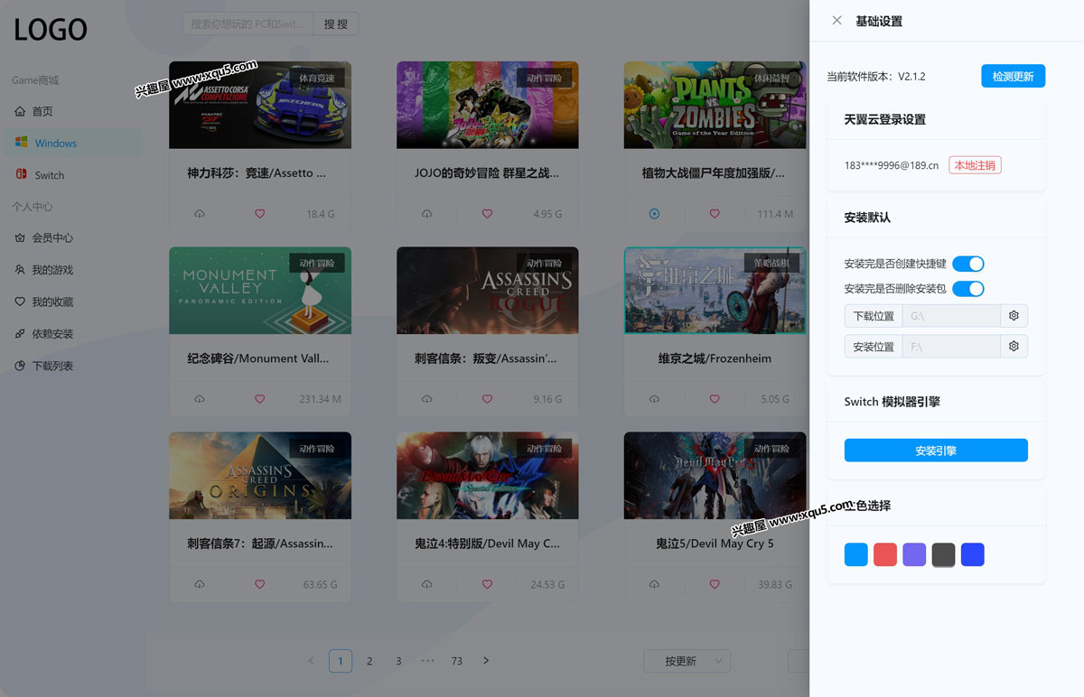
Task: Favorite 维京之城 with heart icon
Action: 715,399
